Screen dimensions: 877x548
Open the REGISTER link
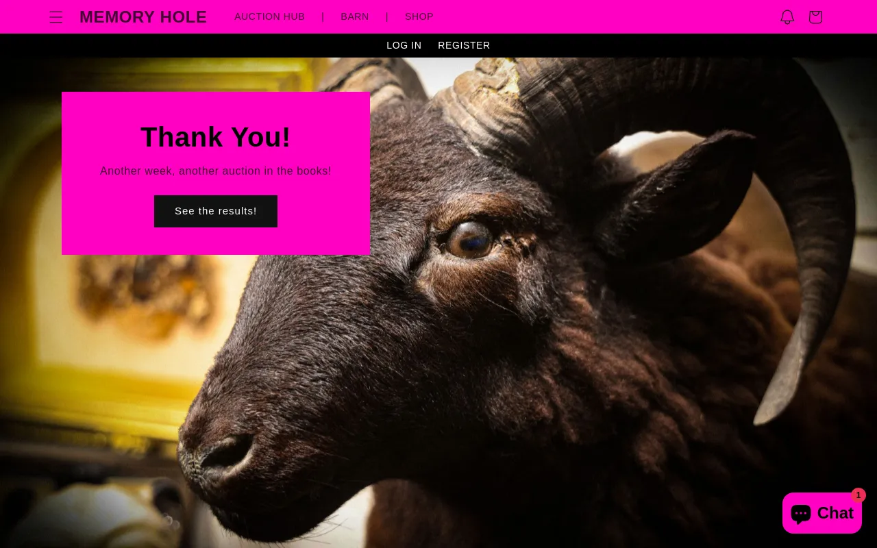(x=464, y=45)
